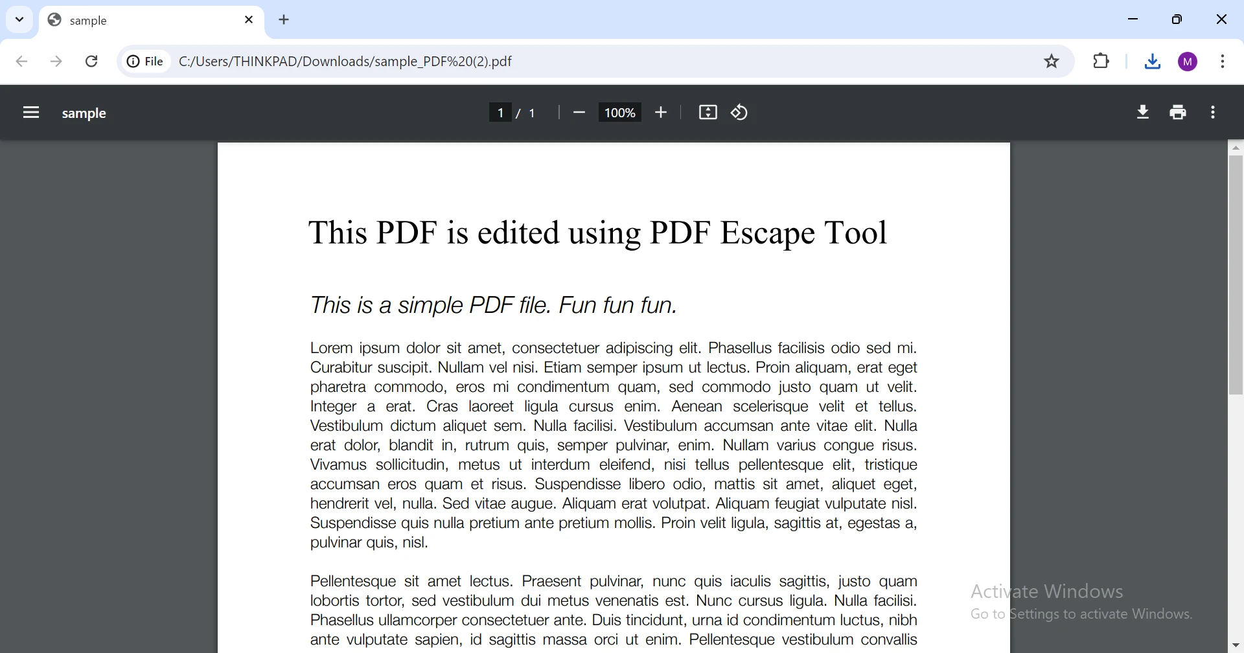Image resolution: width=1244 pixels, height=653 pixels.
Task: View site information File chip
Action: [145, 62]
